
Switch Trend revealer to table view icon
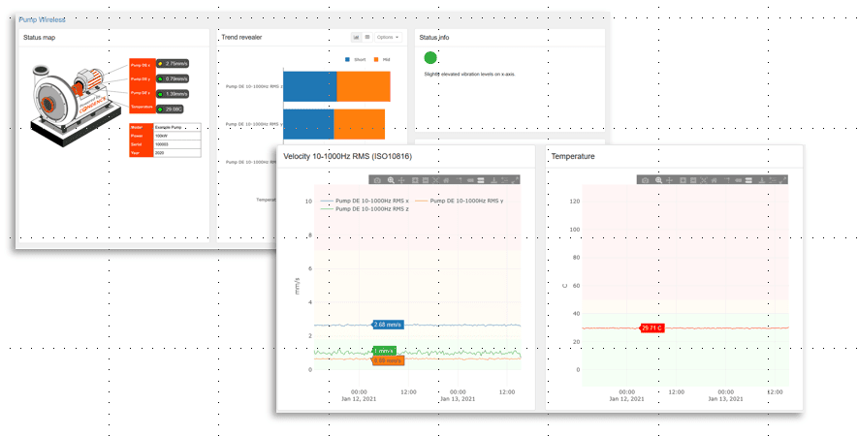coord(366,37)
